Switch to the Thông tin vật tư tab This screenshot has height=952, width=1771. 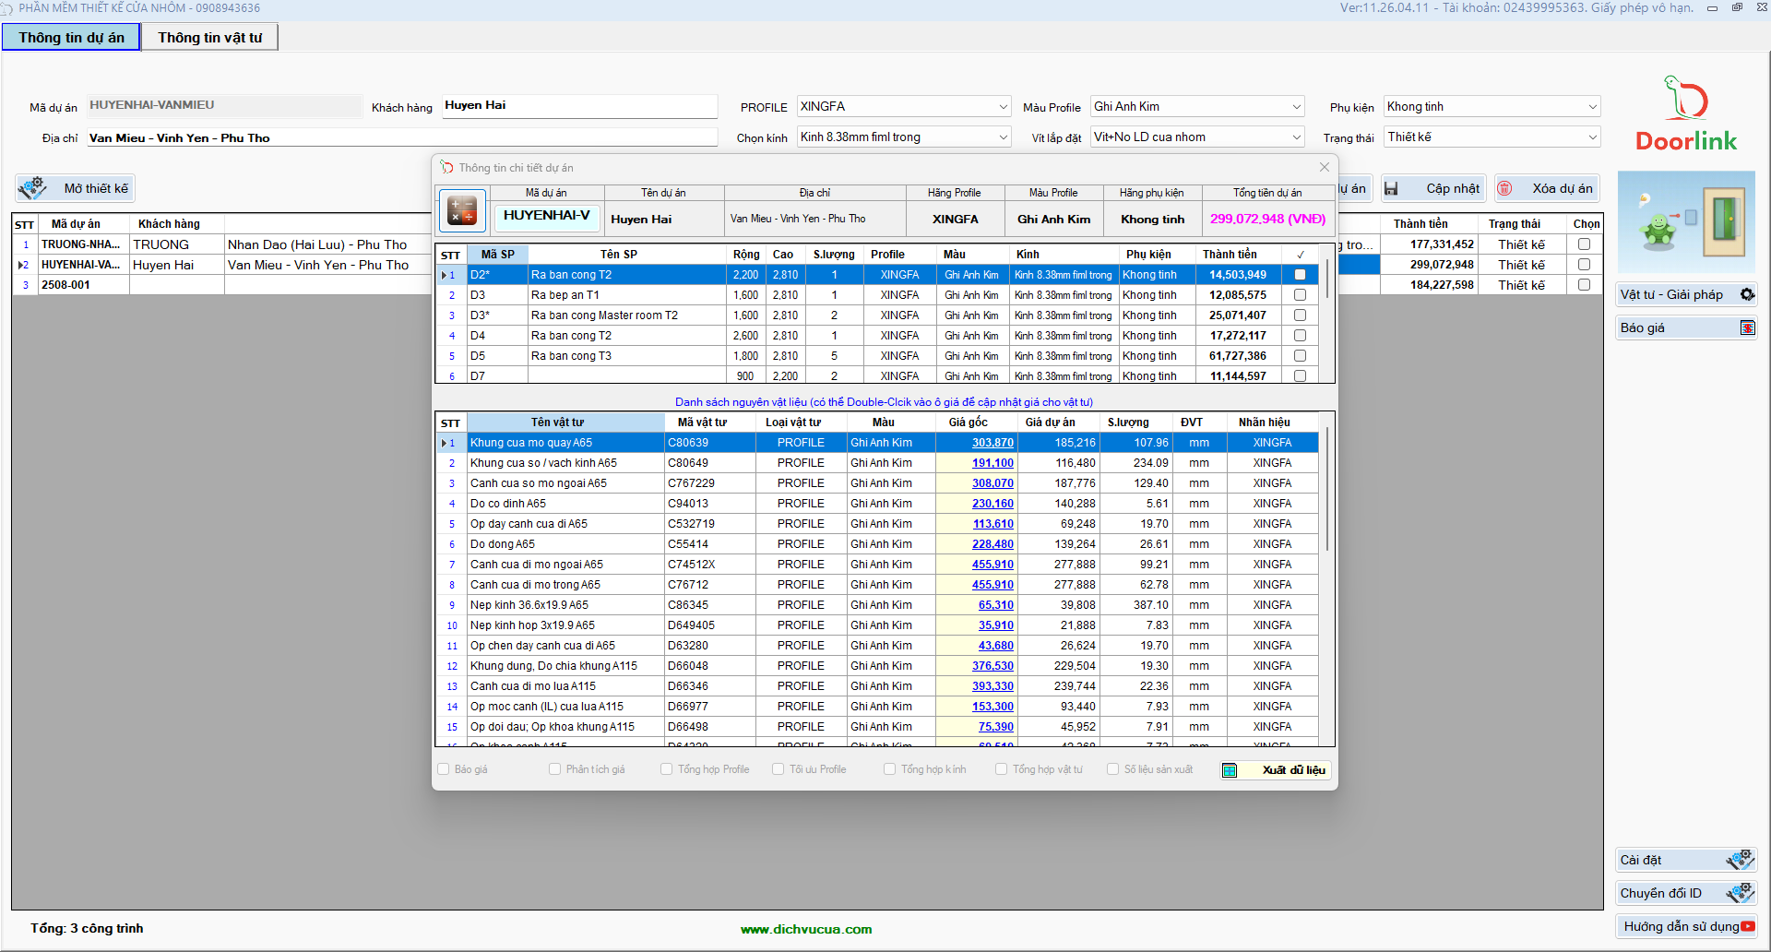(209, 38)
